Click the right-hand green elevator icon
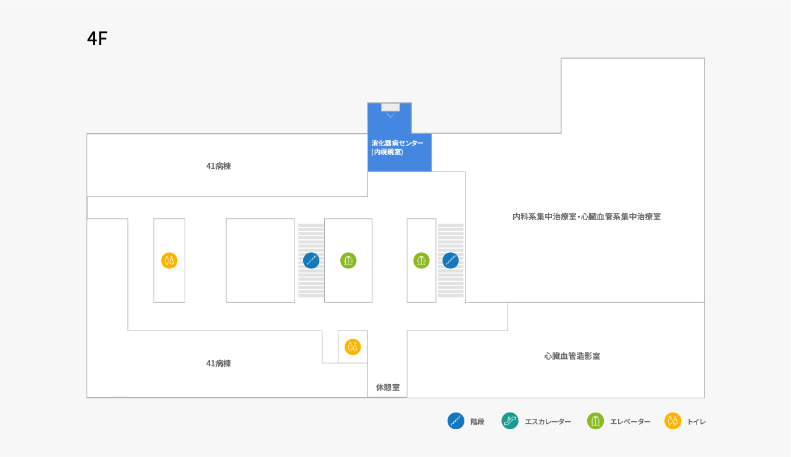The width and height of the screenshot is (791, 457). (x=422, y=260)
